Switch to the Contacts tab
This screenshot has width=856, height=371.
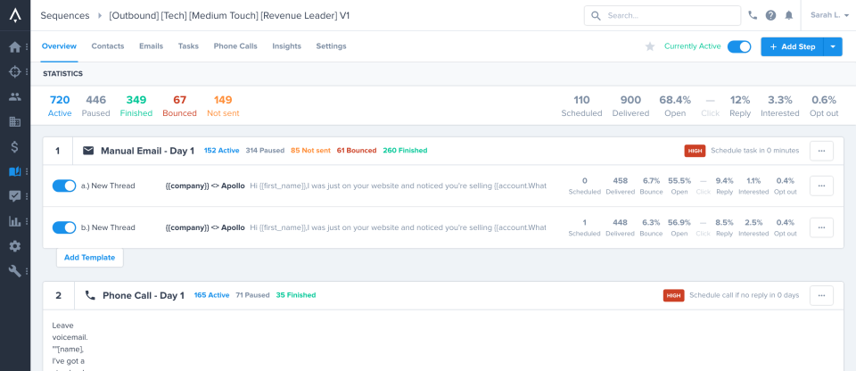(x=108, y=46)
